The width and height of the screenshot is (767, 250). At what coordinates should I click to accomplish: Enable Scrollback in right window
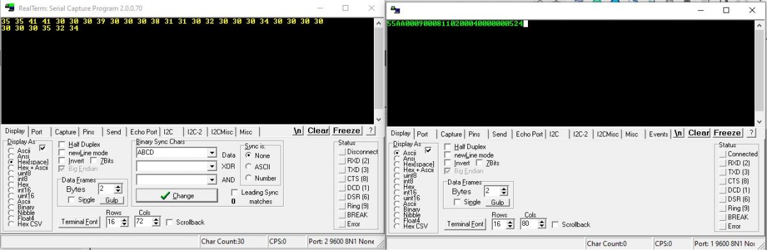coord(571,224)
